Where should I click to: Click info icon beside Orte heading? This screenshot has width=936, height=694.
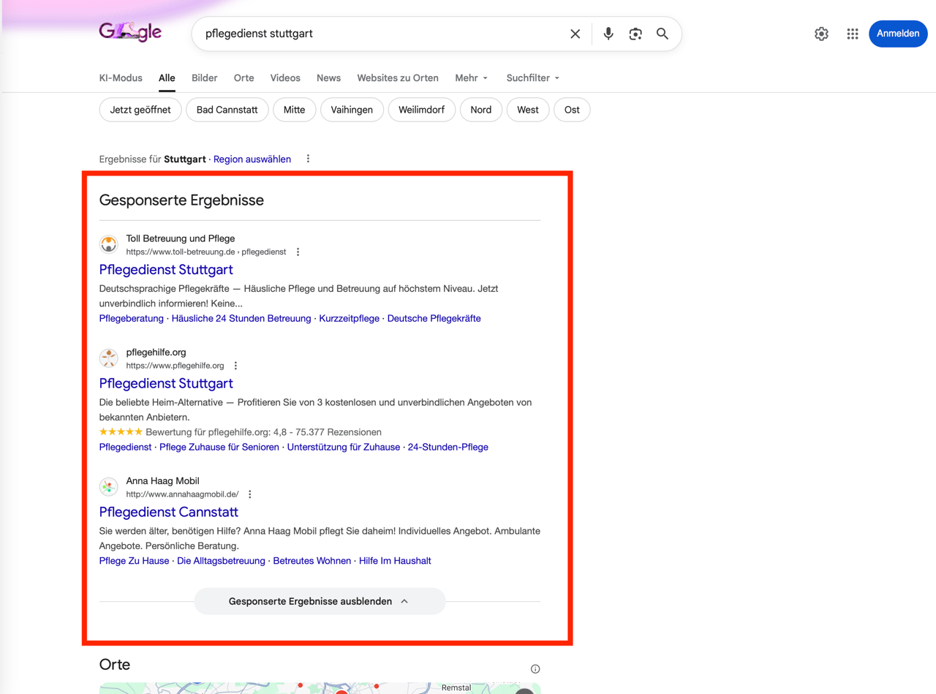coord(535,668)
